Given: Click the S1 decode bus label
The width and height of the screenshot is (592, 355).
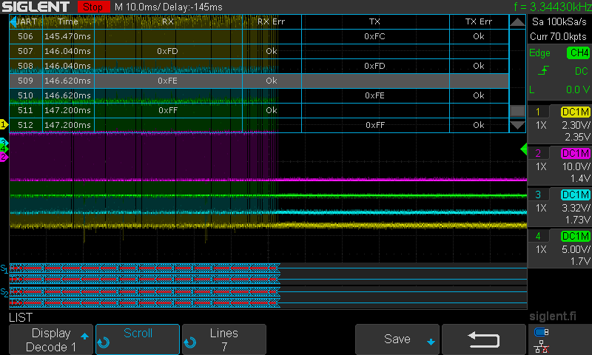Looking at the screenshot, I should (x=4, y=268).
